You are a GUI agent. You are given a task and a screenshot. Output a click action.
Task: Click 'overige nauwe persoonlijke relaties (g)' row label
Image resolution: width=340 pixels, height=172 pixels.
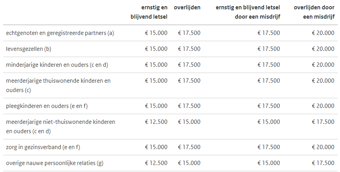point(55,163)
